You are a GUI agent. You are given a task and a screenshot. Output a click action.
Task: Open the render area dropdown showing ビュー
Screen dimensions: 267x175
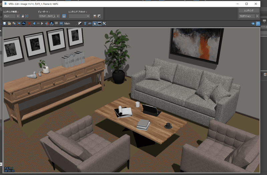[x=11, y=16]
